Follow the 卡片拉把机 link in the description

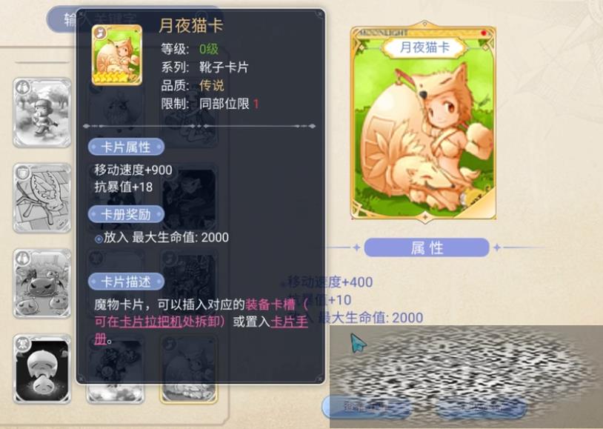[x=151, y=322]
